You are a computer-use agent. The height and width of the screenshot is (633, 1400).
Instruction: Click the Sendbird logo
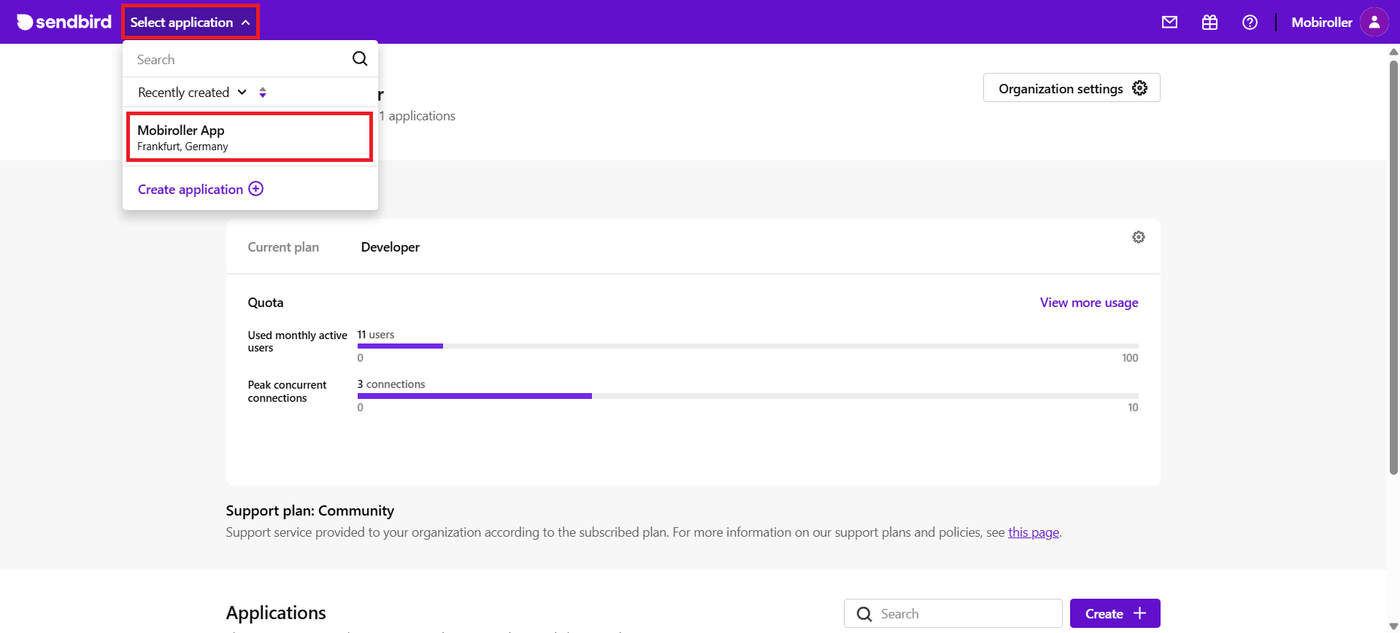point(64,22)
